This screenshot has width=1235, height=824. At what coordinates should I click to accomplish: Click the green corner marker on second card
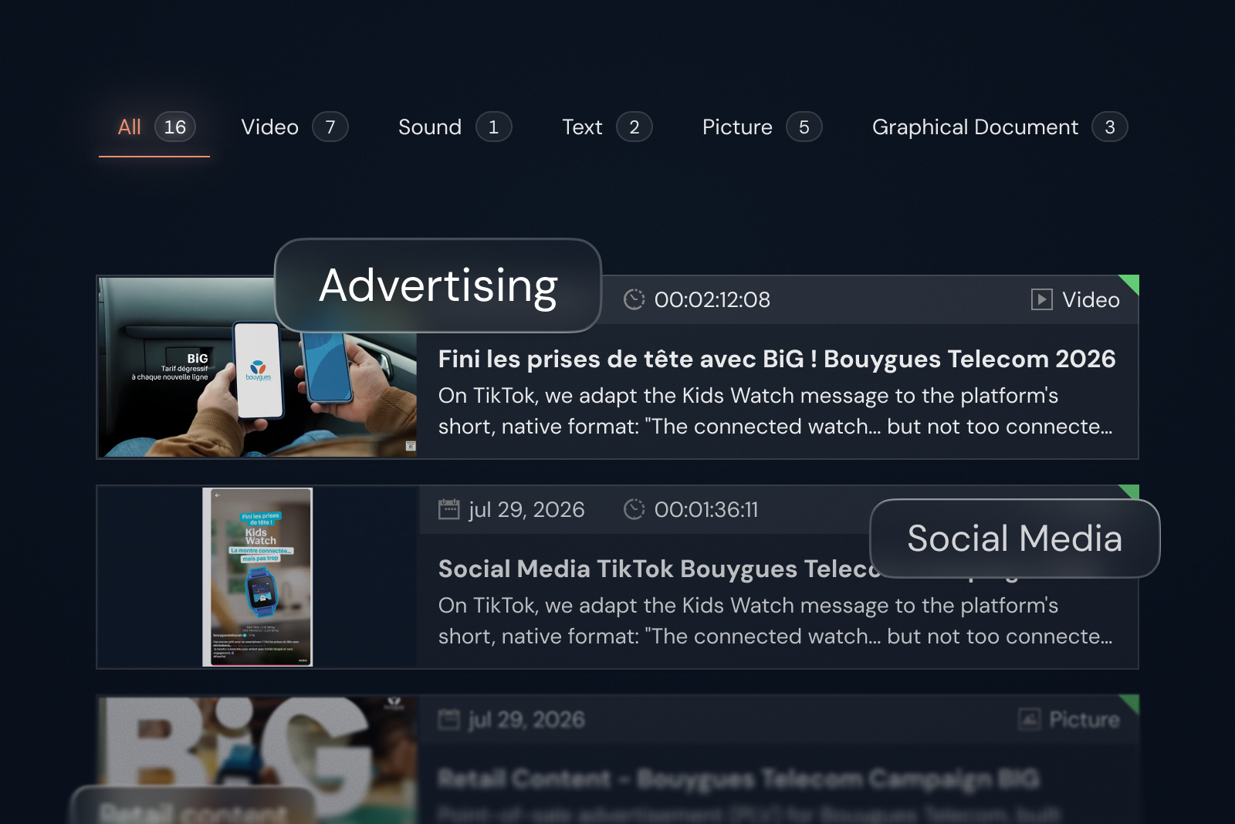click(1131, 491)
